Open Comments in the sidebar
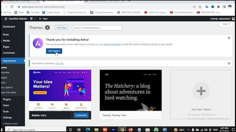 [x=9, y=53]
